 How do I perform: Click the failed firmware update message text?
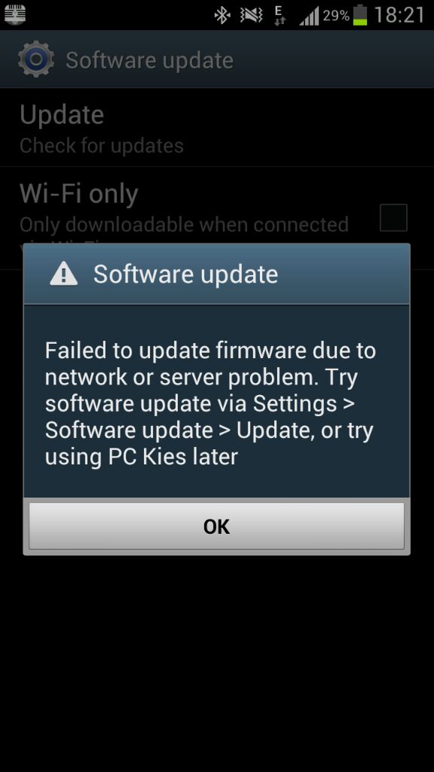click(210, 403)
